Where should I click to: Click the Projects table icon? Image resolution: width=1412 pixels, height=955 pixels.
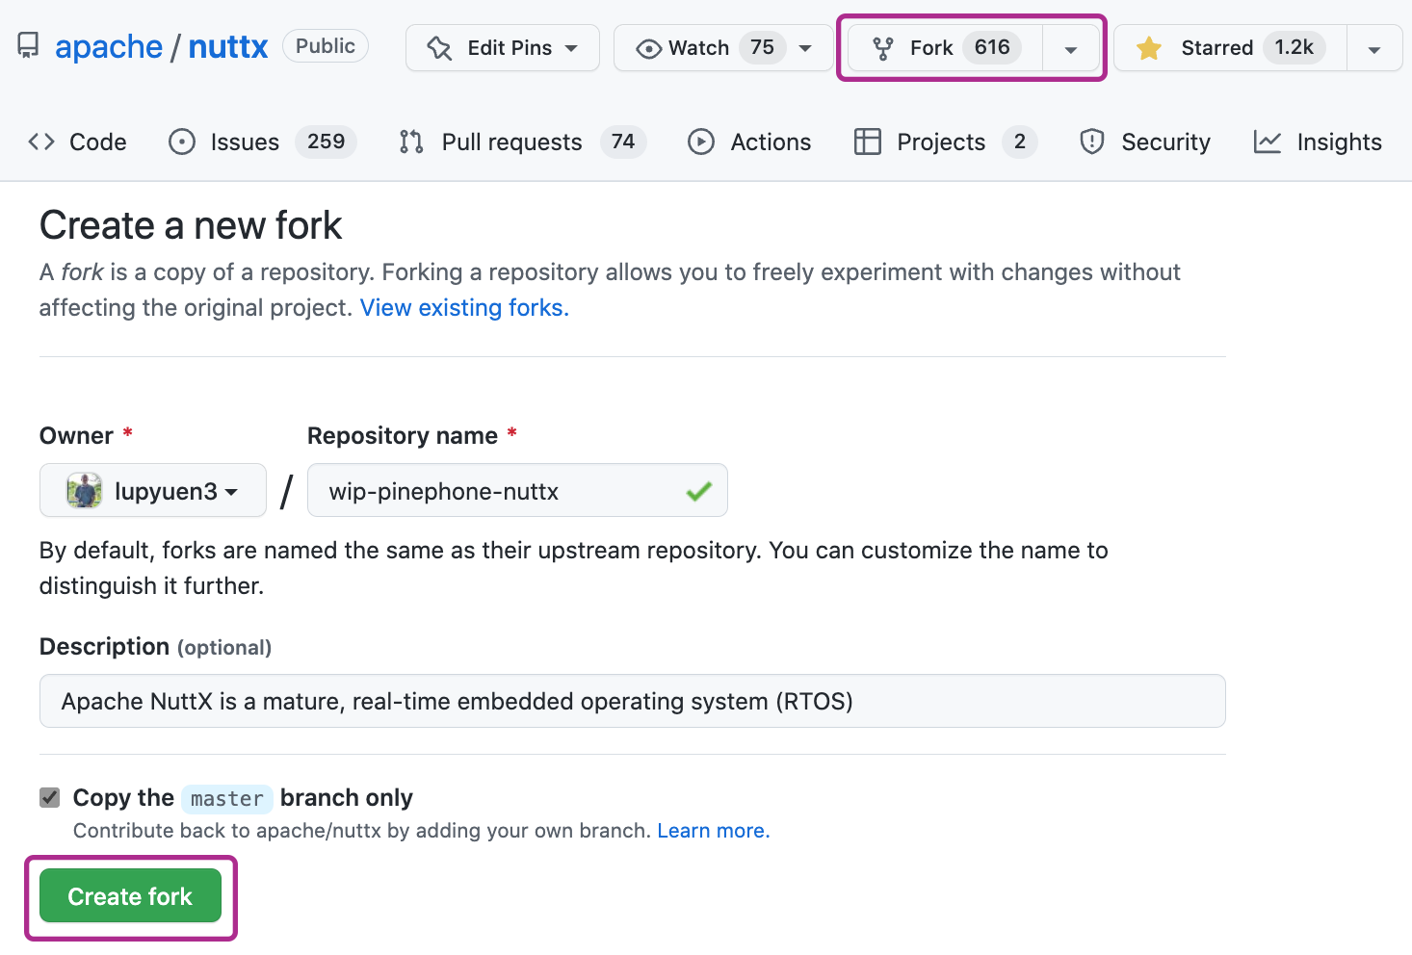[x=868, y=142]
